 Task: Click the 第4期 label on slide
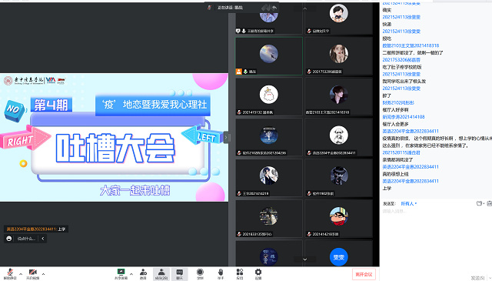[52, 105]
